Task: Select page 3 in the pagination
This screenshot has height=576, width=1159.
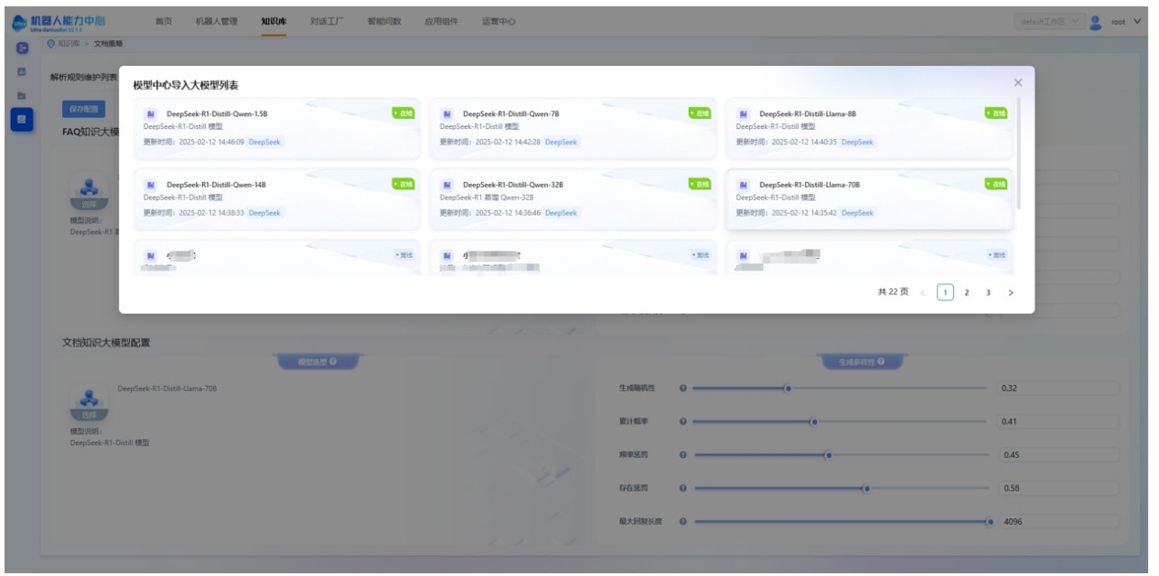Action: pos(988,293)
